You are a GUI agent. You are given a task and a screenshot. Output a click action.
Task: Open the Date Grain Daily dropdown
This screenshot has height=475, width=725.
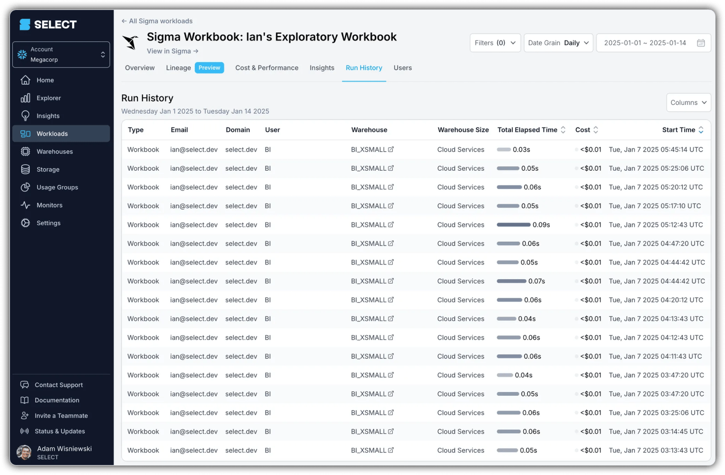point(558,43)
